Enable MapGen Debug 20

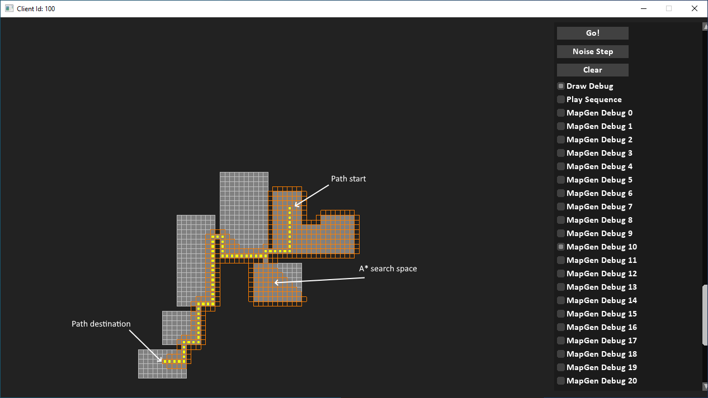(560, 380)
